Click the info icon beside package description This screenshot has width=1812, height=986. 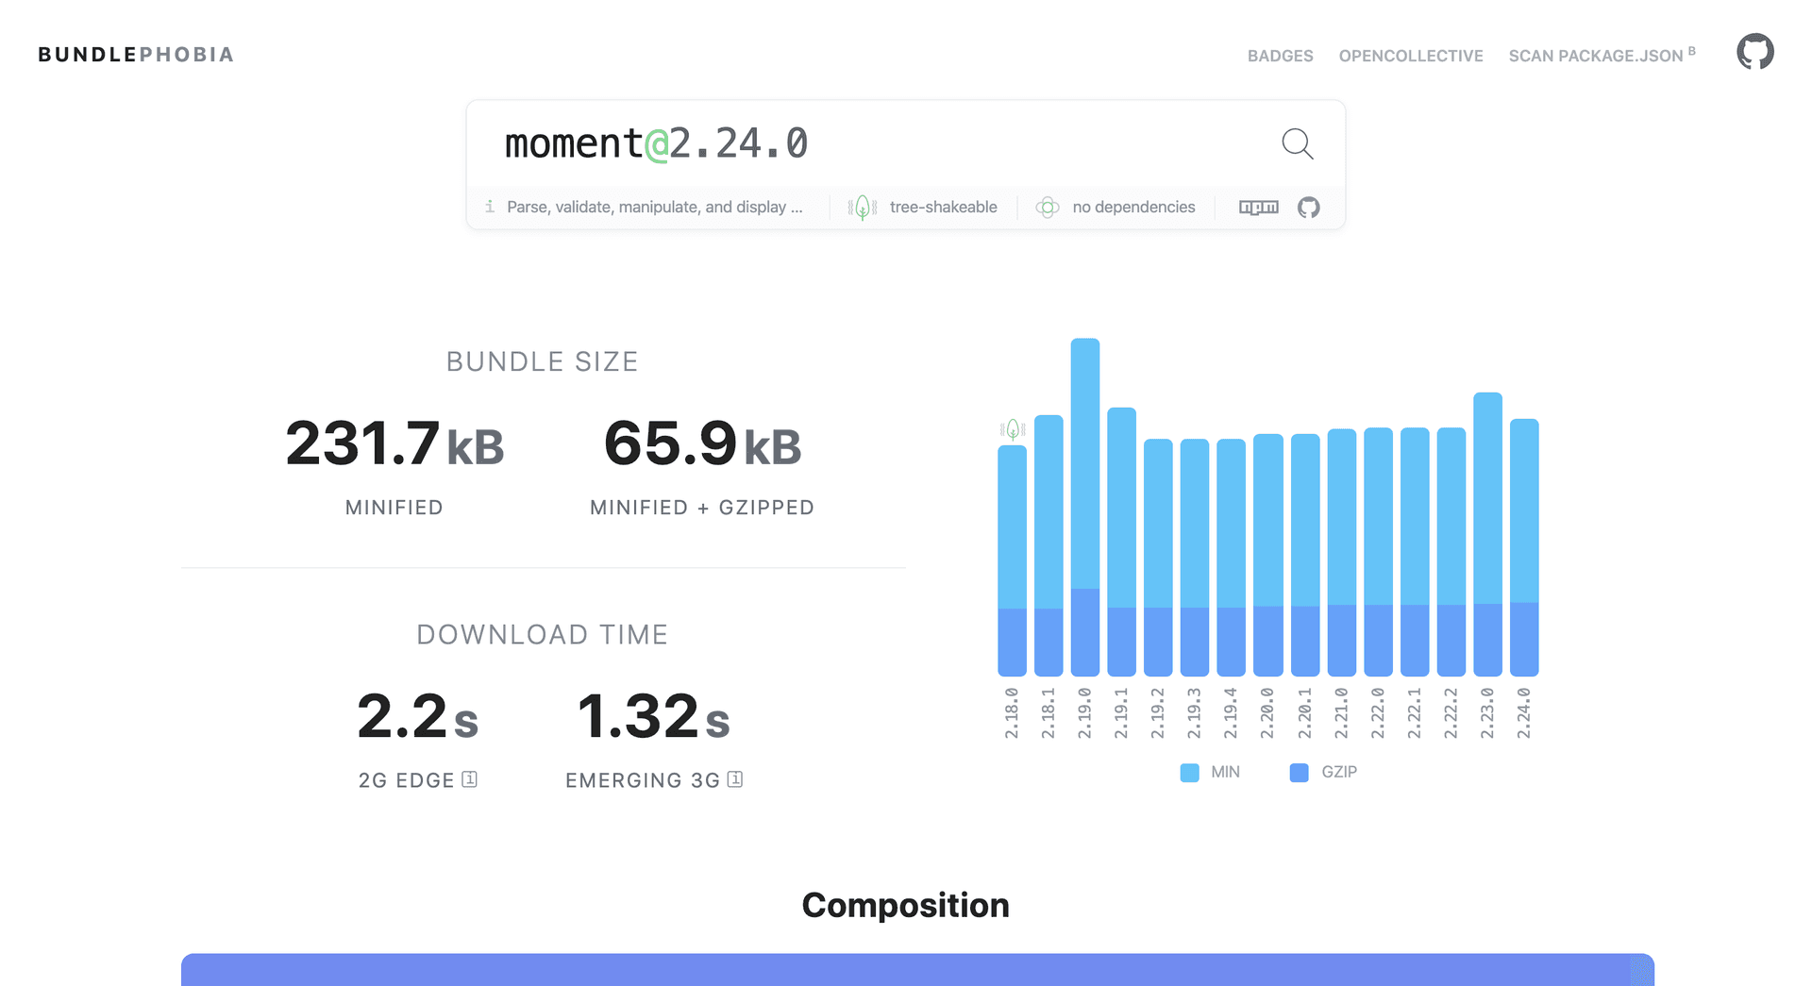click(x=490, y=206)
